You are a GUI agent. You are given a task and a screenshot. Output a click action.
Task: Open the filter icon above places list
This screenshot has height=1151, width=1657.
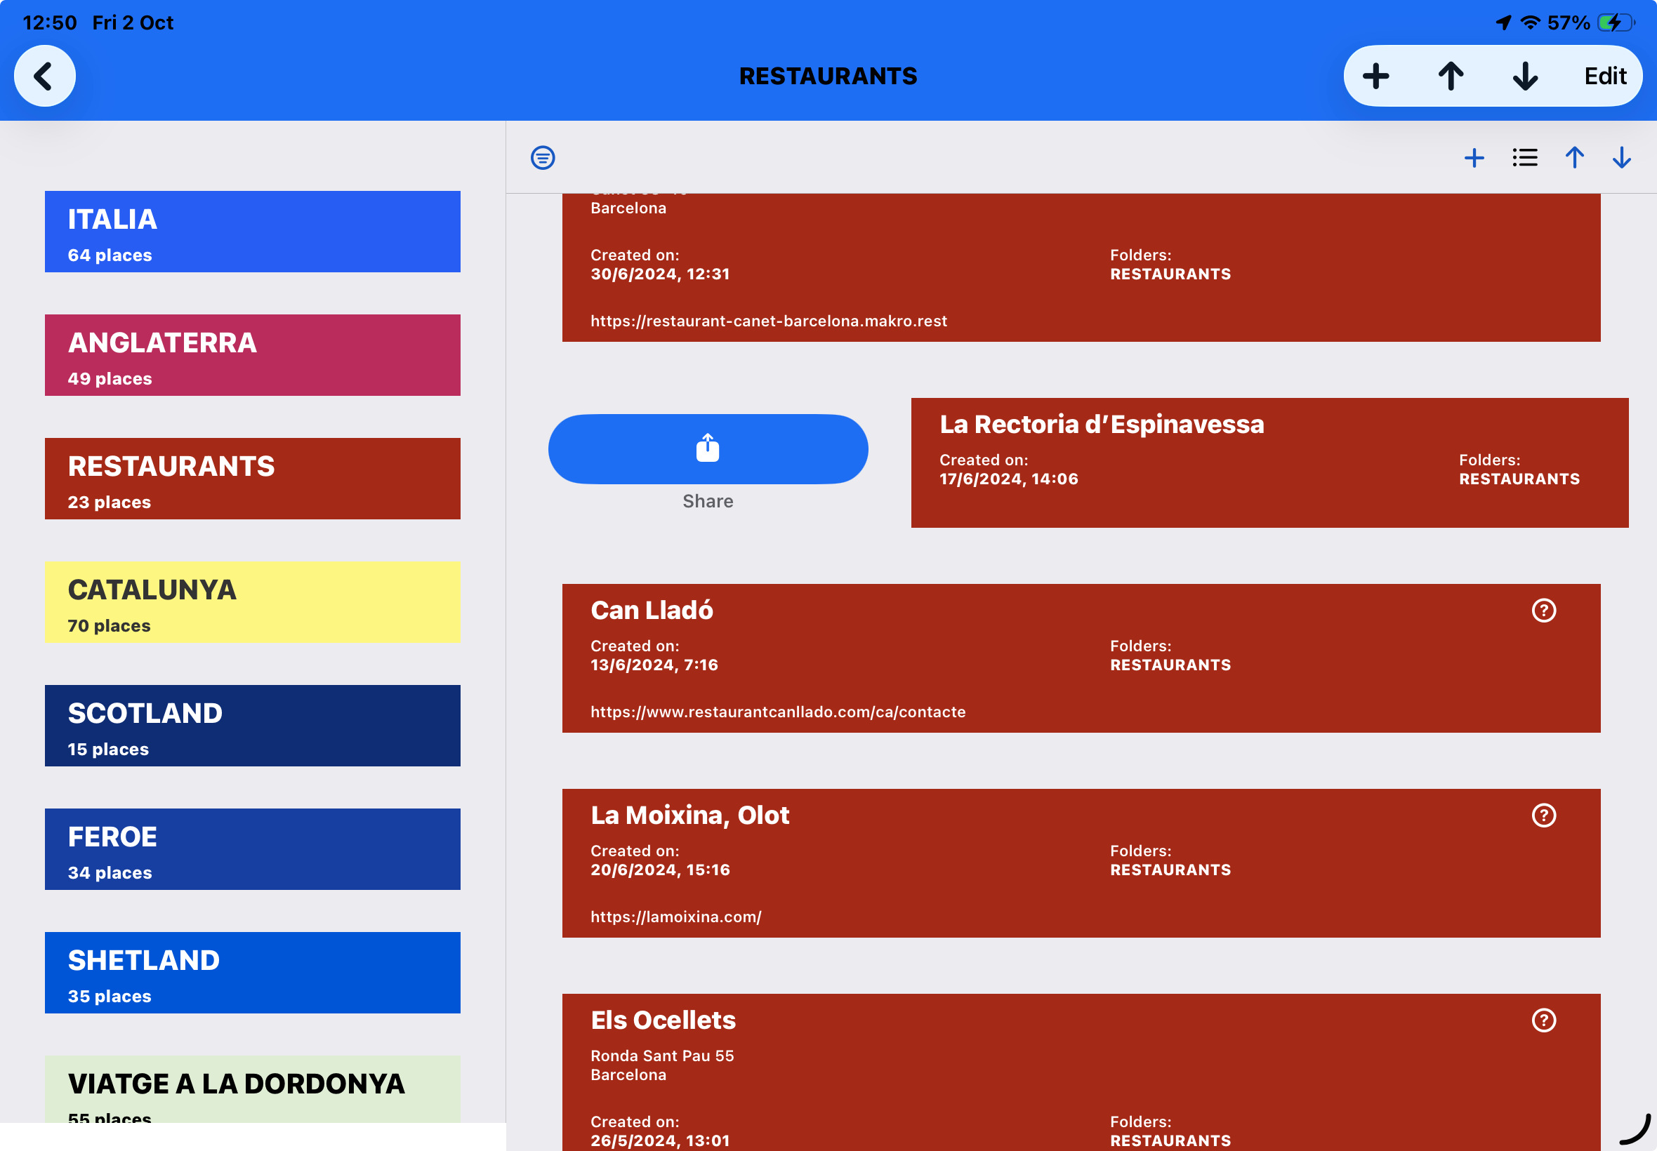tap(543, 157)
